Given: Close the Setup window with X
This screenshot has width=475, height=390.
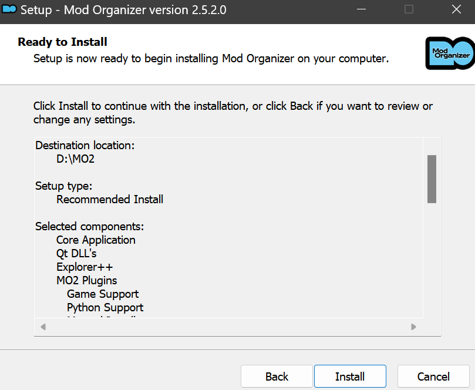Looking at the screenshot, I should point(456,9).
